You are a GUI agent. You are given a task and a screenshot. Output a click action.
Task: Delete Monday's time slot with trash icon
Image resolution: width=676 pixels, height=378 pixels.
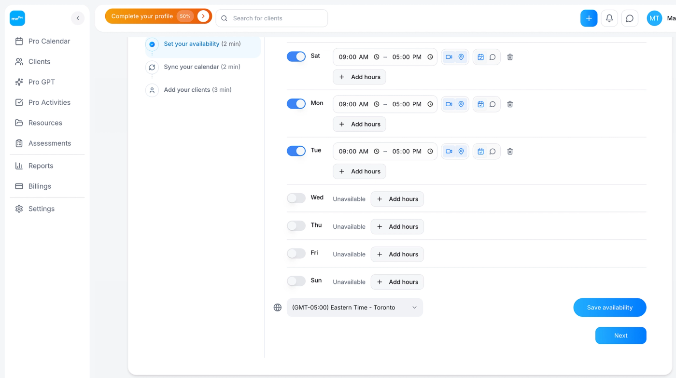tap(510, 104)
